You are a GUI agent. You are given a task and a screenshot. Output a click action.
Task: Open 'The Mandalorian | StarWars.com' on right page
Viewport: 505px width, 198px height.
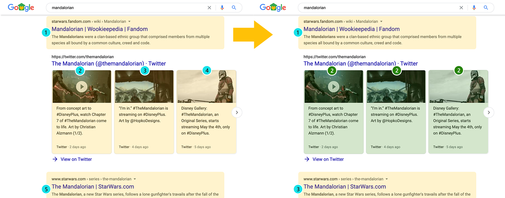pyautogui.click(x=345, y=187)
